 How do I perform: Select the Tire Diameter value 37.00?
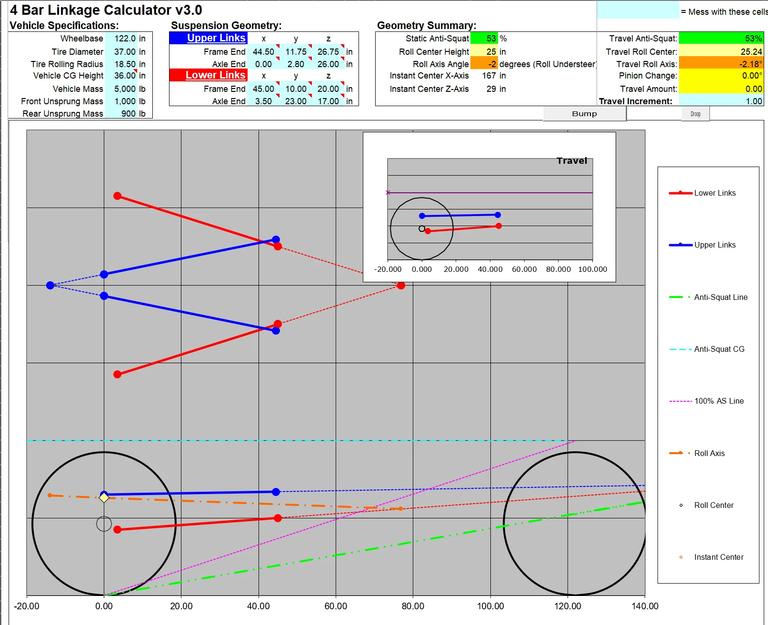(x=121, y=51)
